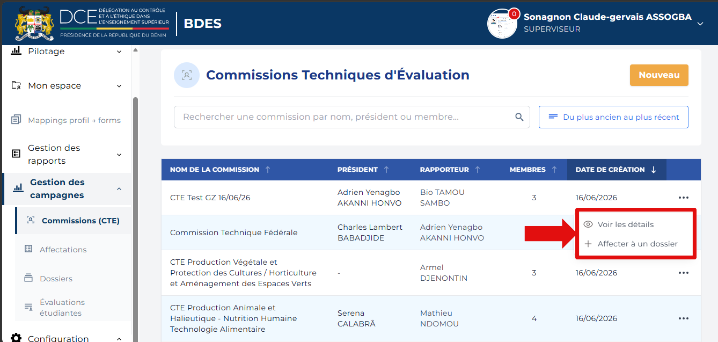Sort by Président column arrow

pyautogui.click(x=386, y=170)
